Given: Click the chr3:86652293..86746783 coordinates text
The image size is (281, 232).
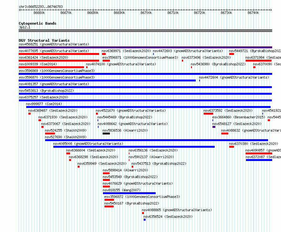Looking at the screenshot, I should [41, 7].
